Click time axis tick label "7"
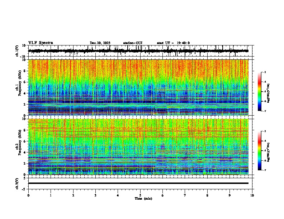The width and height of the screenshot is (284, 219). [x=185, y=195]
